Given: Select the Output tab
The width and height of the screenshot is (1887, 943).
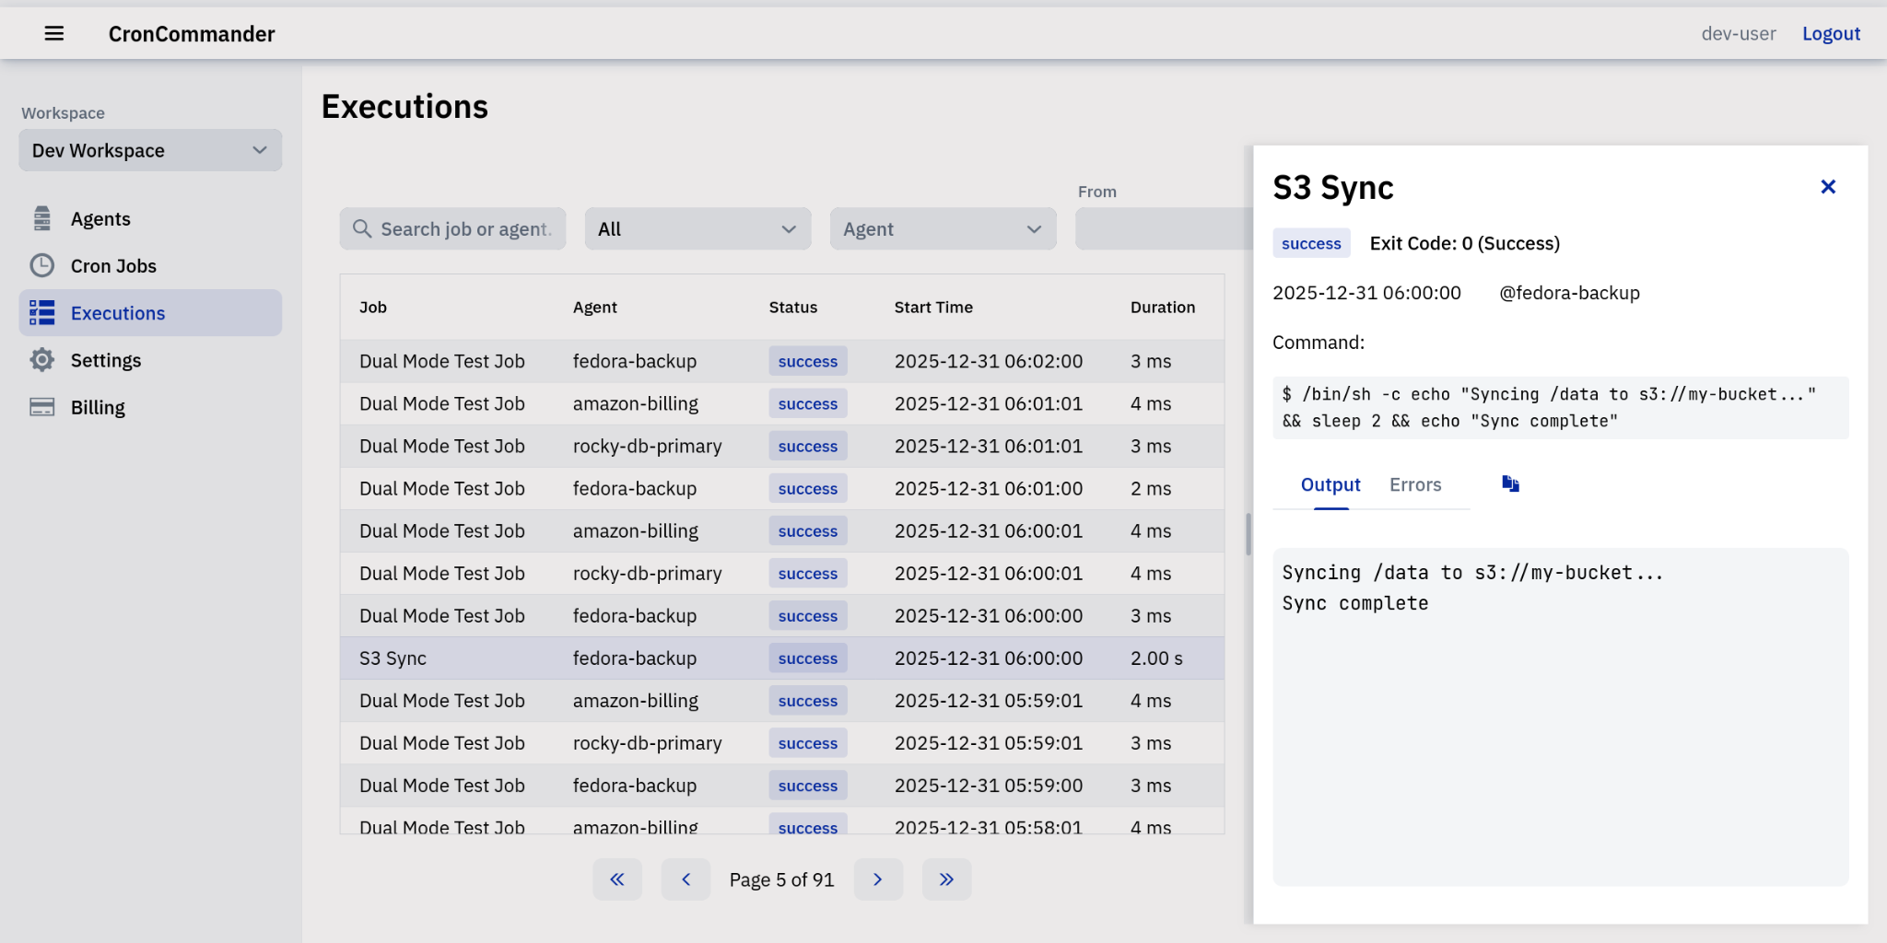Looking at the screenshot, I should (x=1330, y=485).
